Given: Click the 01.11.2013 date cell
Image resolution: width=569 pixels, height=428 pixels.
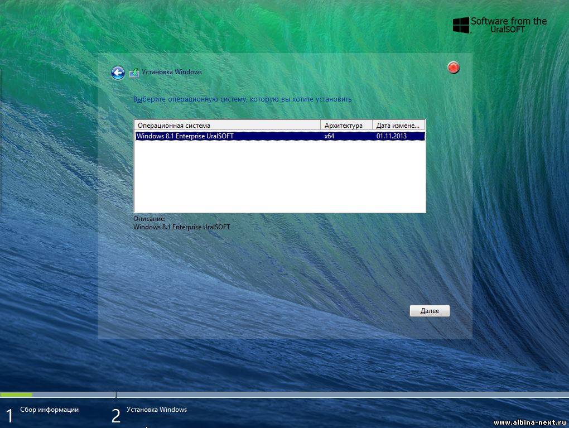Looking at the screenshot, I should (391, 136).
